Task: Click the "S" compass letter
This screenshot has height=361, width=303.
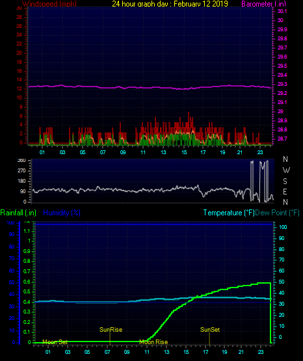Action: (285, 181)
